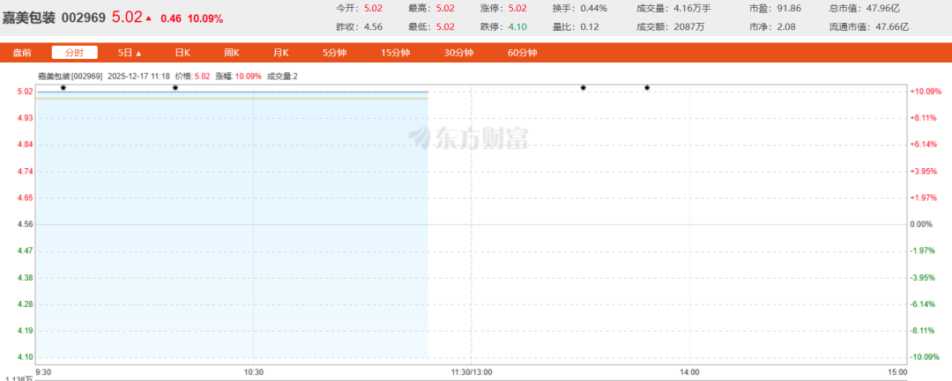The height and width of the screenshot is (381, 952).
Task: Click the 最高: 5.02 value
Action: point(446,9)
